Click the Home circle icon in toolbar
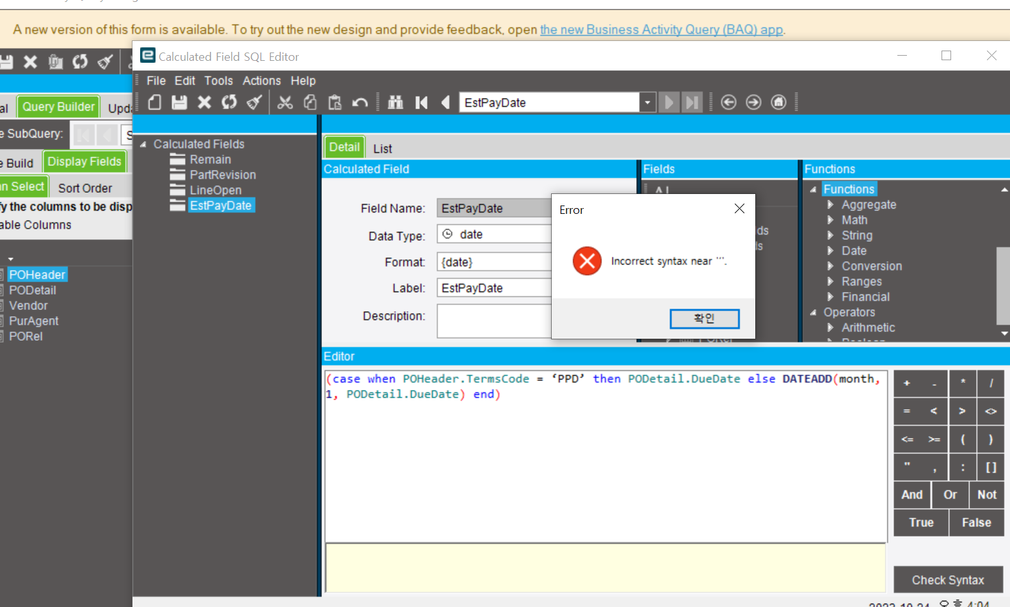The height and width of the screenshot is (607, 1010). pos(778,102)
